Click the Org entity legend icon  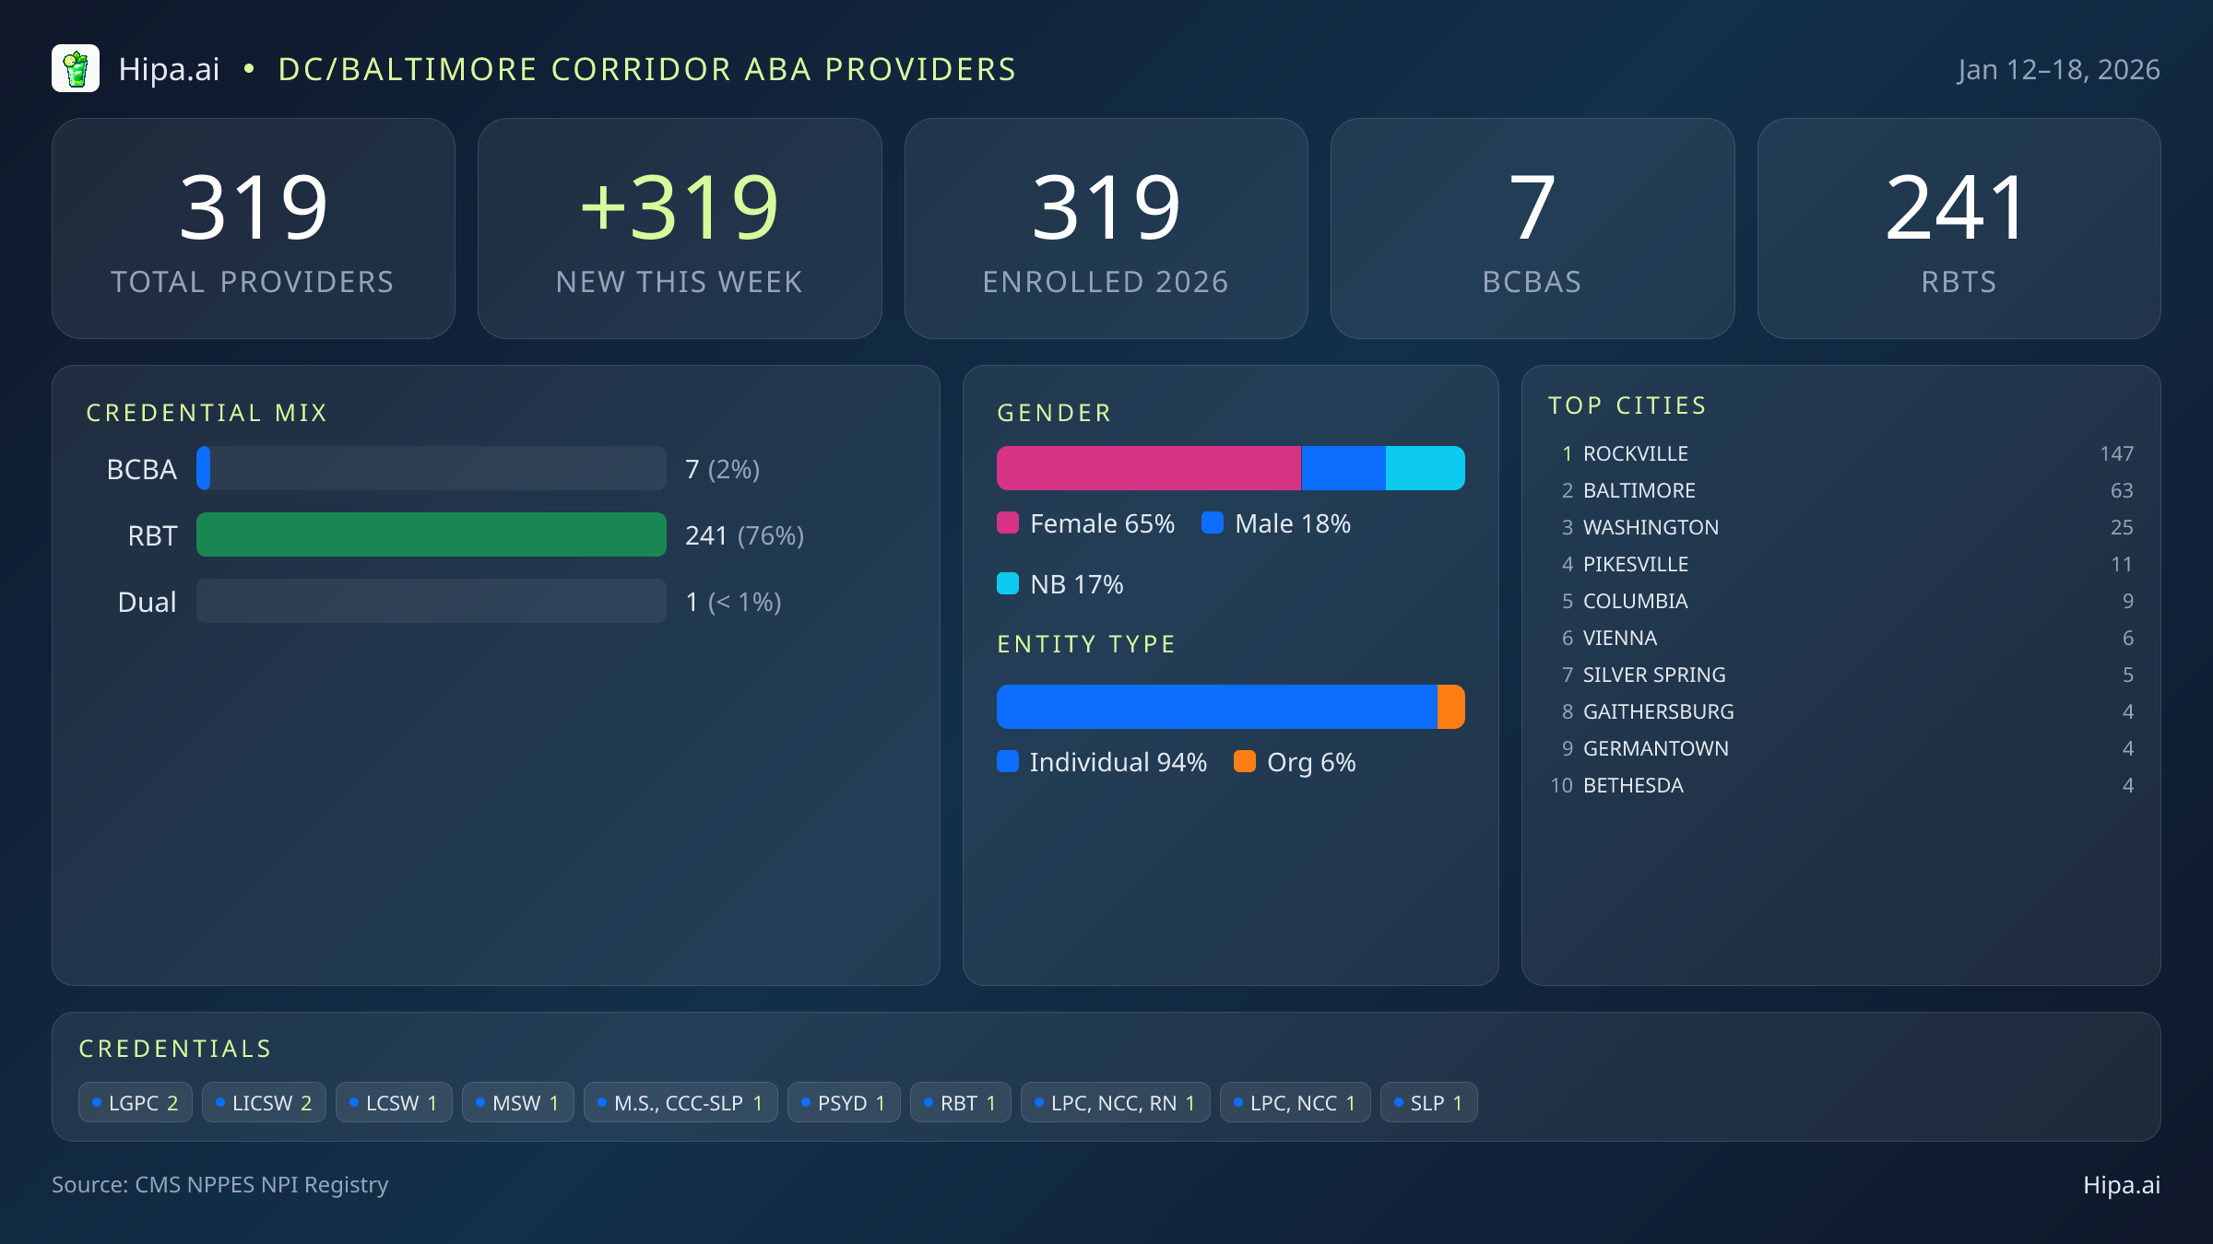point(1246,762)
